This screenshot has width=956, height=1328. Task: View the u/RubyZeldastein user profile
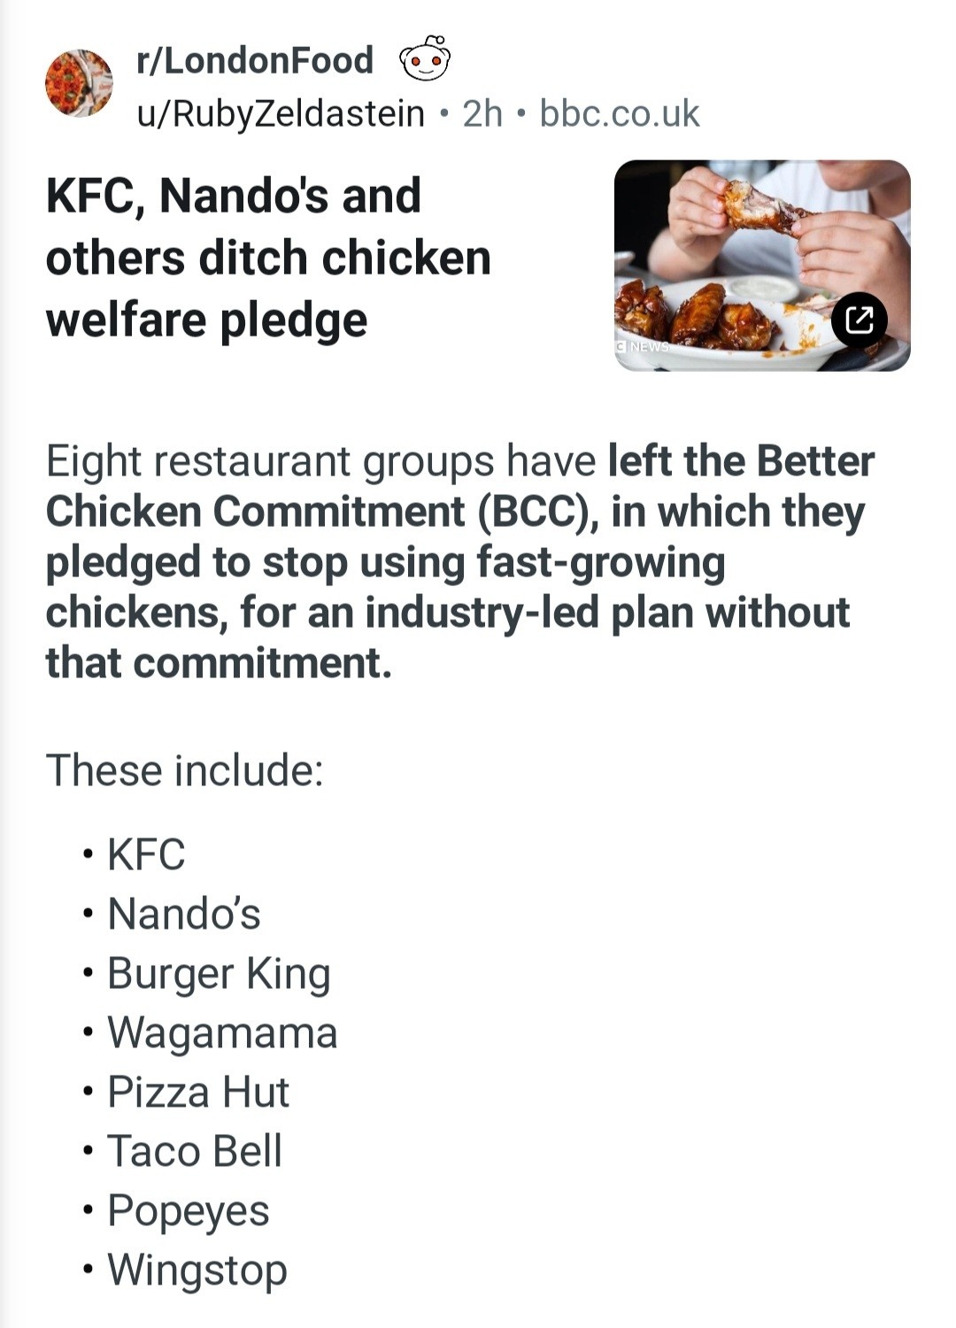(281, 113)
